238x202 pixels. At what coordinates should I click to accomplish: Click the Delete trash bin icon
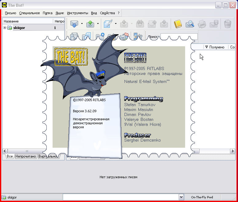pos(228,24)
